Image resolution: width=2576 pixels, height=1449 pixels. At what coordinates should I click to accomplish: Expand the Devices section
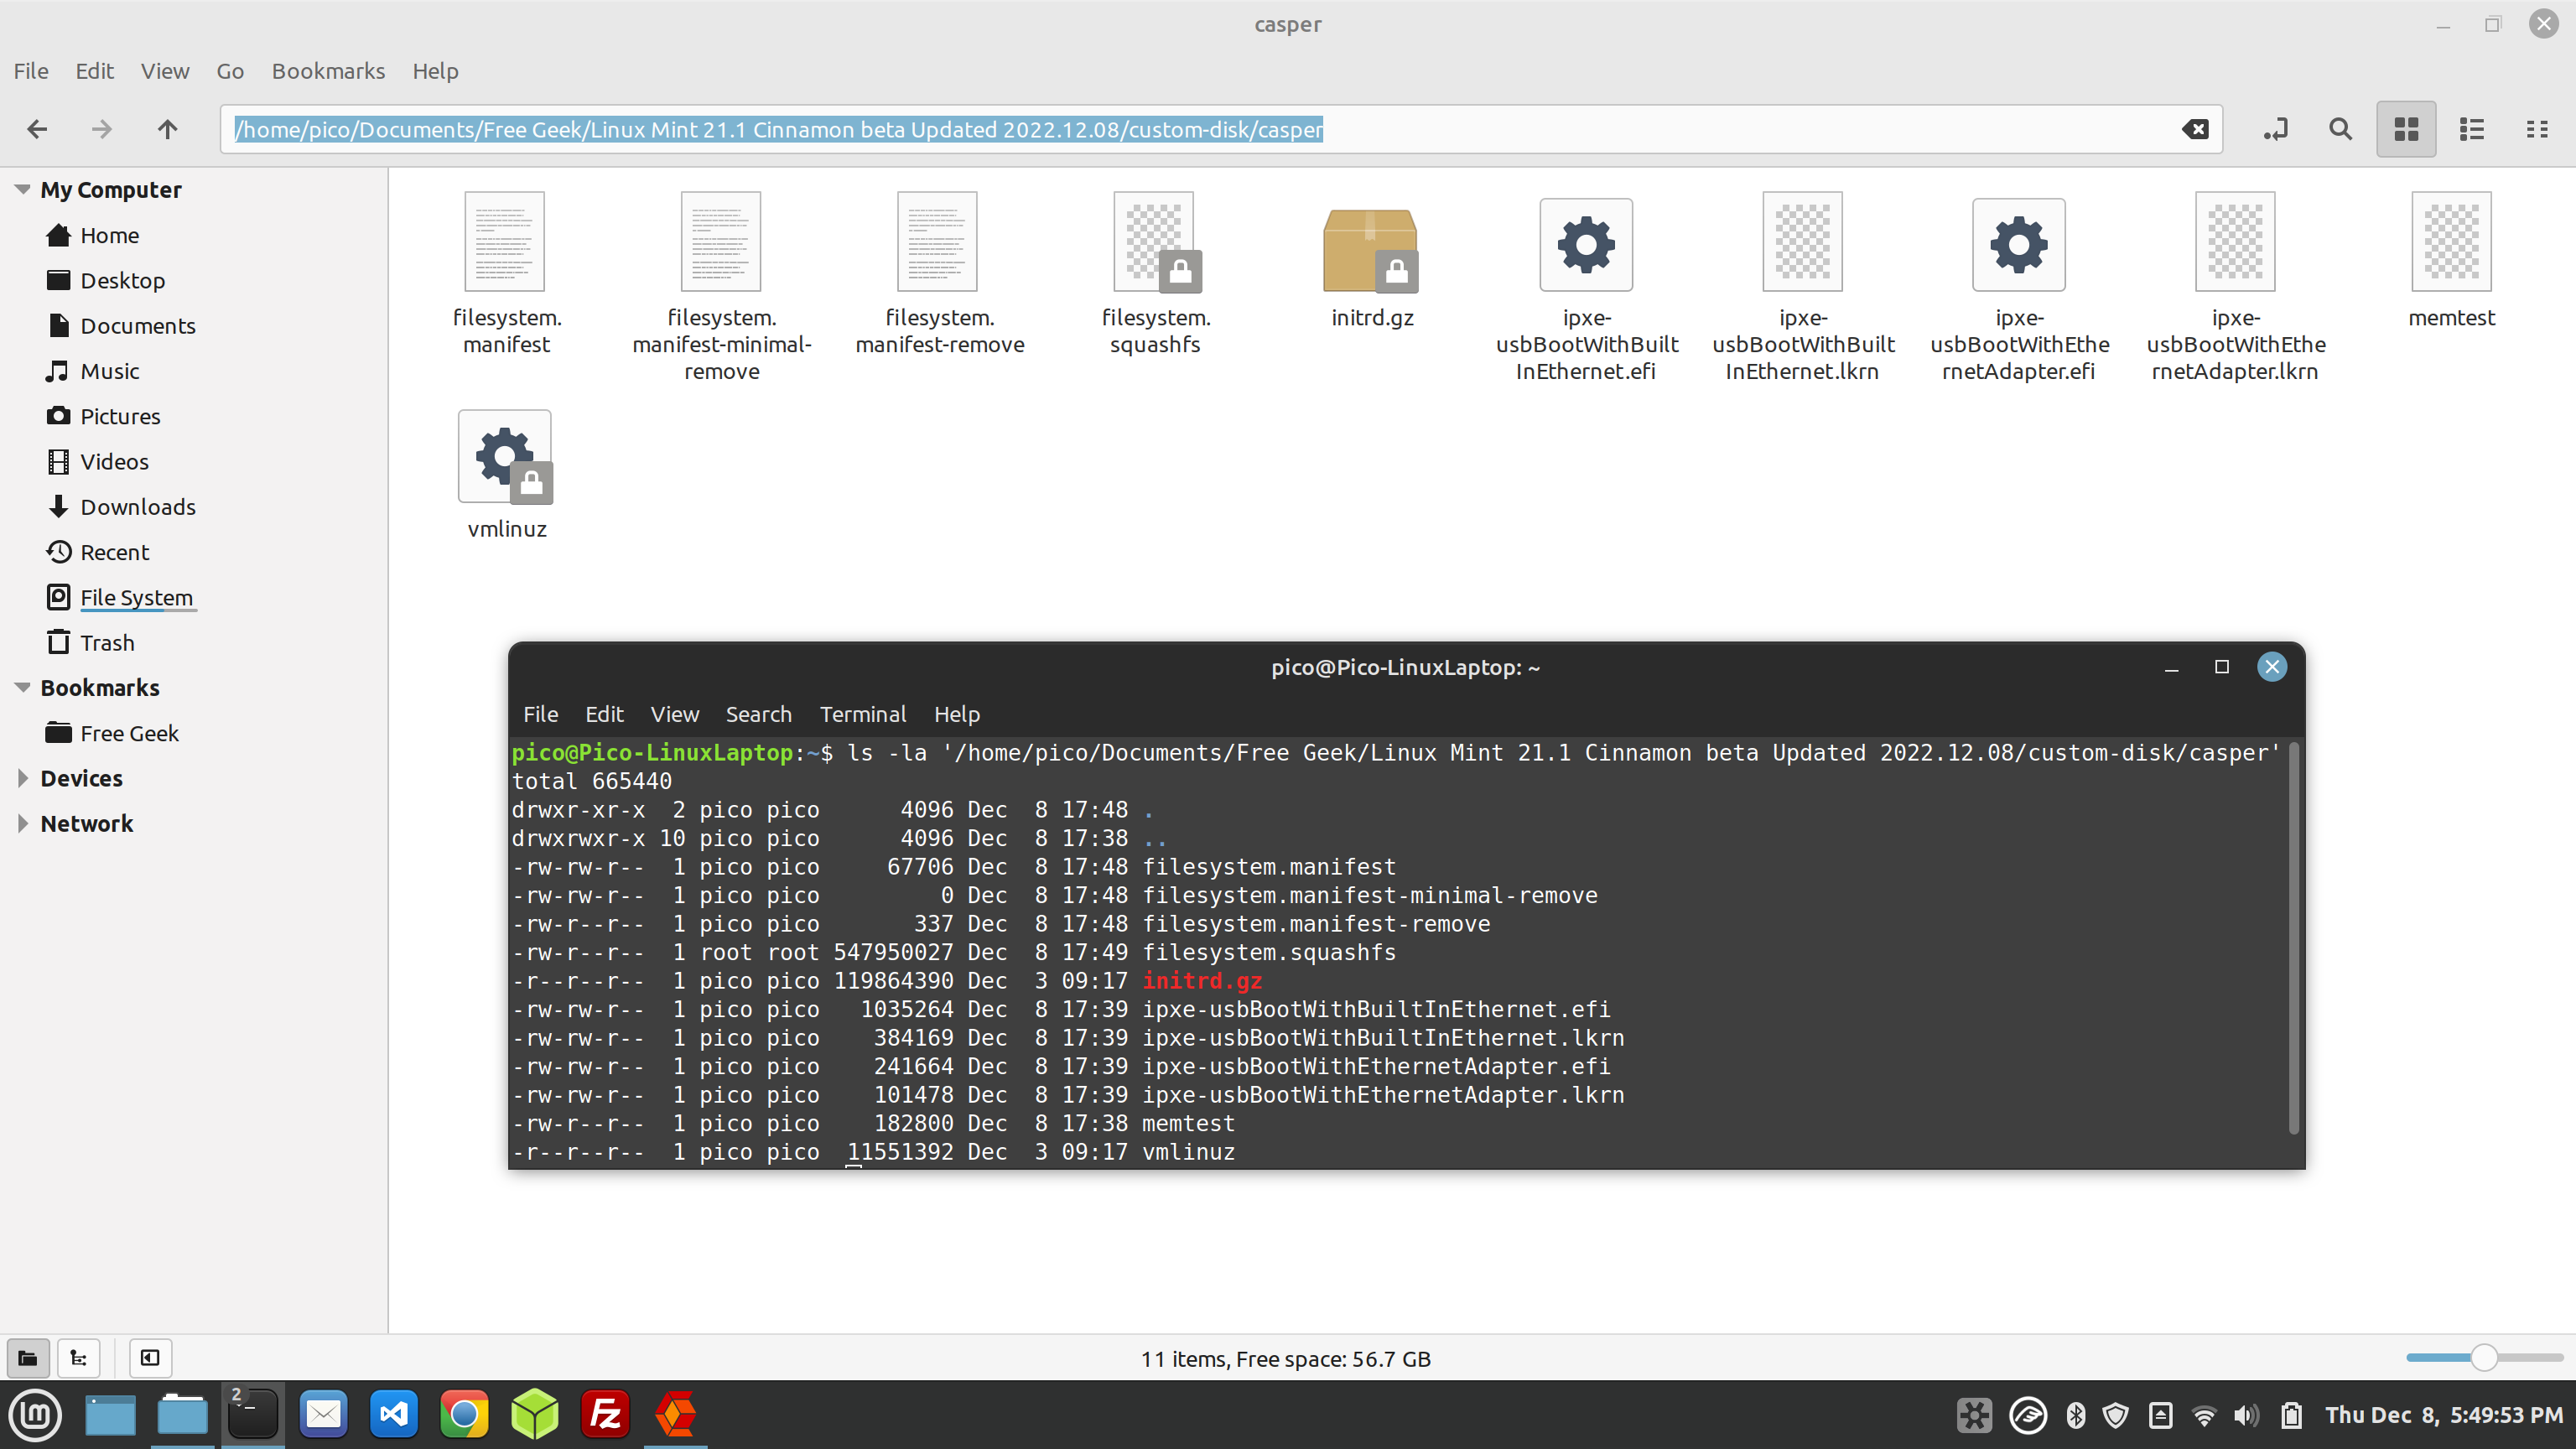pyautogui.click(x=22, y=778)
